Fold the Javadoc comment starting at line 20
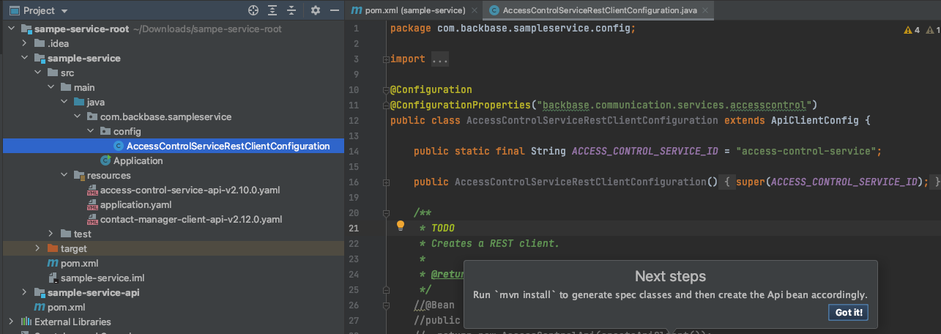The width and height of the screenshot is (941, 334). [386, 212]
